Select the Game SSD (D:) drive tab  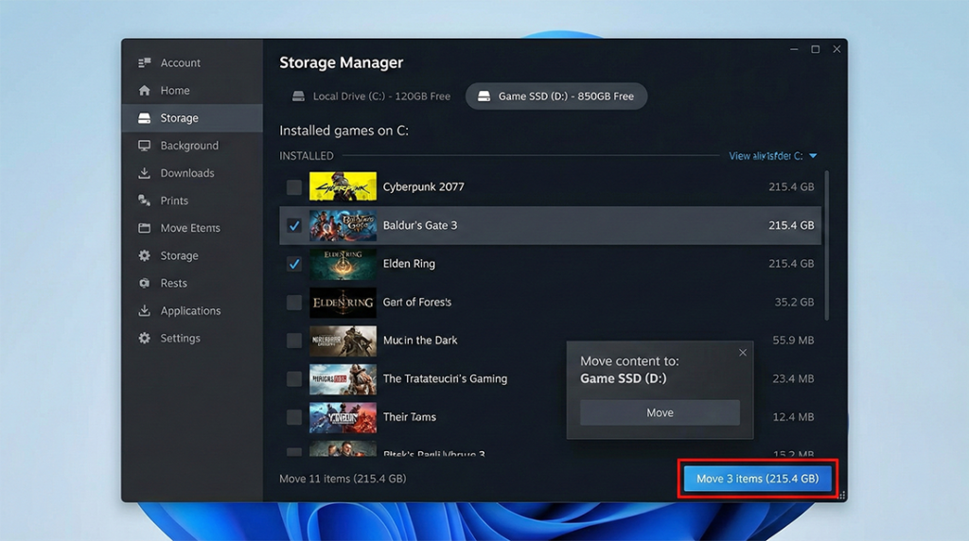click(x=555, y=96)
